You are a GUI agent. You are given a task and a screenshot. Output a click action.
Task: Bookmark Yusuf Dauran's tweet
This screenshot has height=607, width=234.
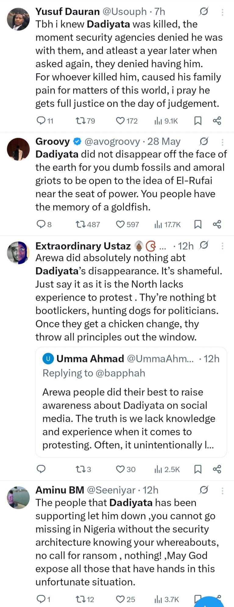pyautogui.click(x=198, y=121)
